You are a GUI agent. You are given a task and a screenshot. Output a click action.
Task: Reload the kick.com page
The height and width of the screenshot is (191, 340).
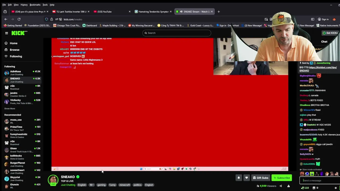[x=19, y=19]
